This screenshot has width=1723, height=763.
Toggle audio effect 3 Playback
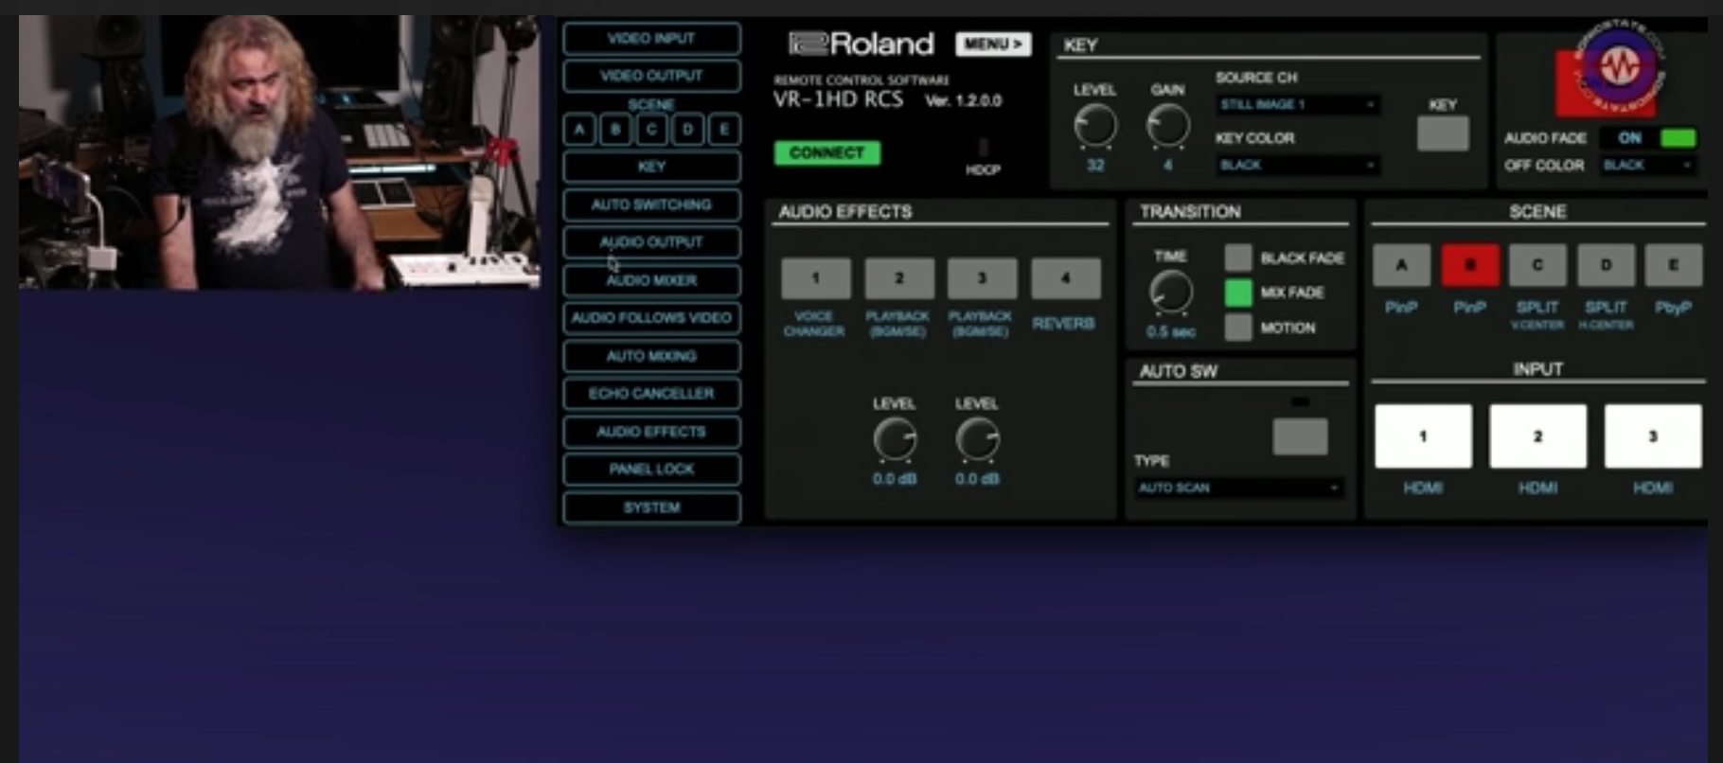pyautogui.click(x=983, y=278)
